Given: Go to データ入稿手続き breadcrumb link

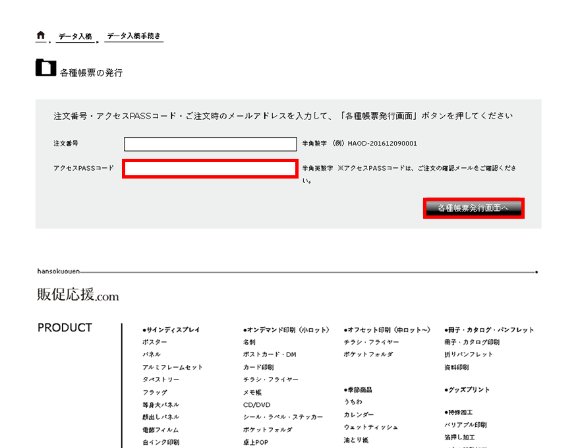Looking at the screenshot, I should pyautogui.click(x=134, y=37).
